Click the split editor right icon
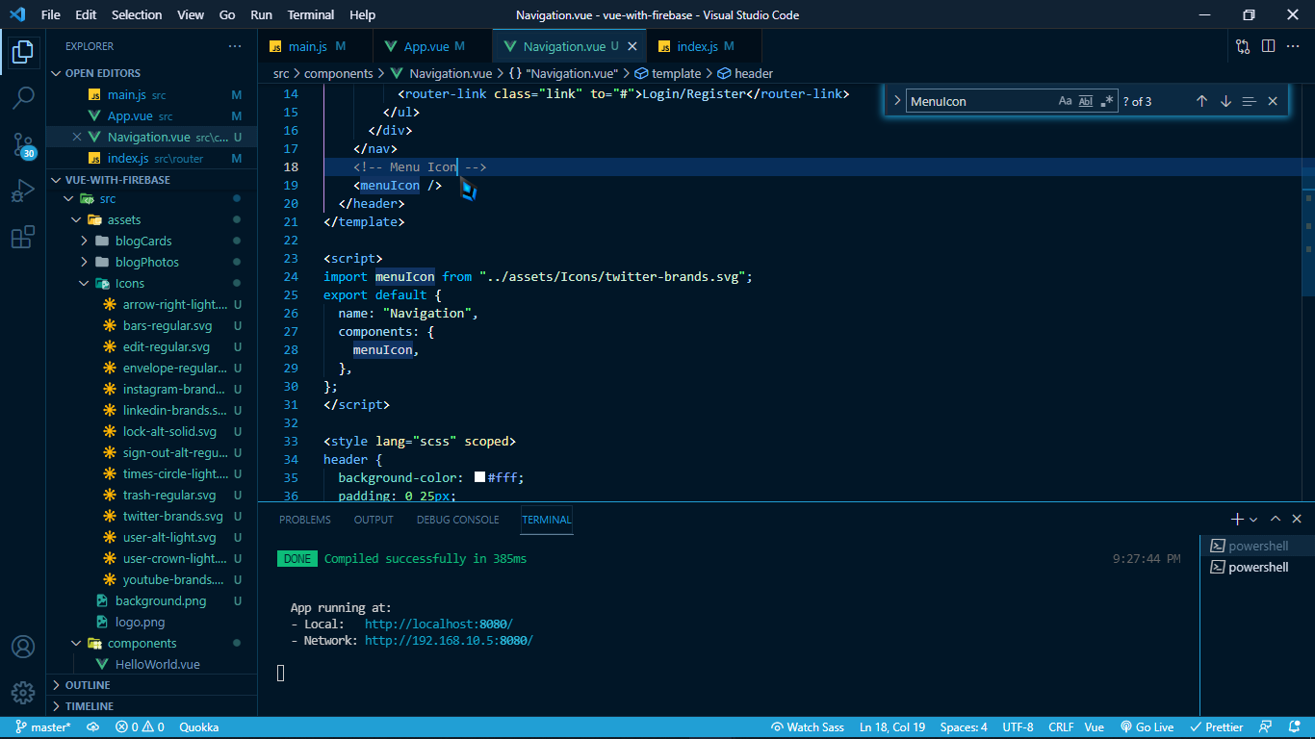Screen dimensions: 1315x739 (x=1269, y=46)
